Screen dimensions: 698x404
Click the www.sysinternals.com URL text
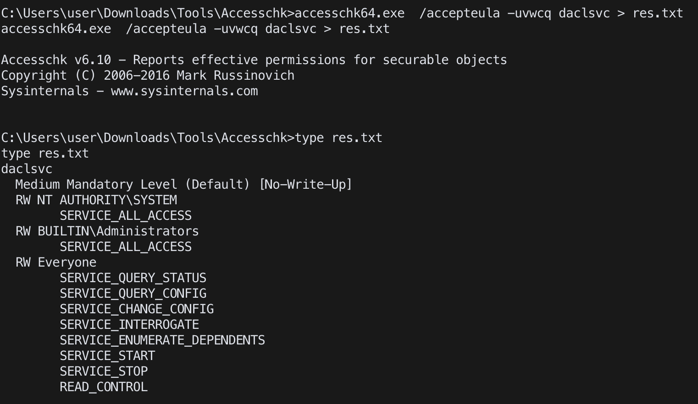tap(184, 91)
